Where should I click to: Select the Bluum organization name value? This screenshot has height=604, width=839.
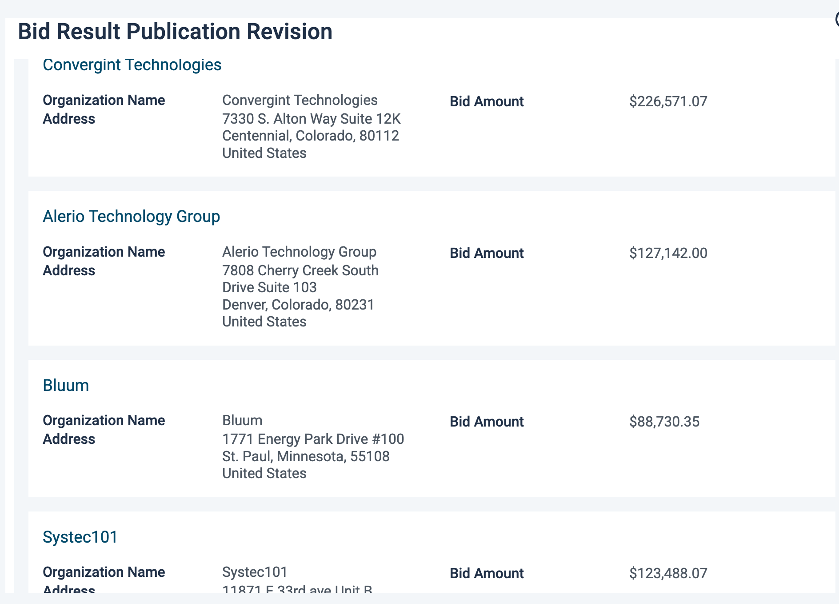tap(242, 420)
